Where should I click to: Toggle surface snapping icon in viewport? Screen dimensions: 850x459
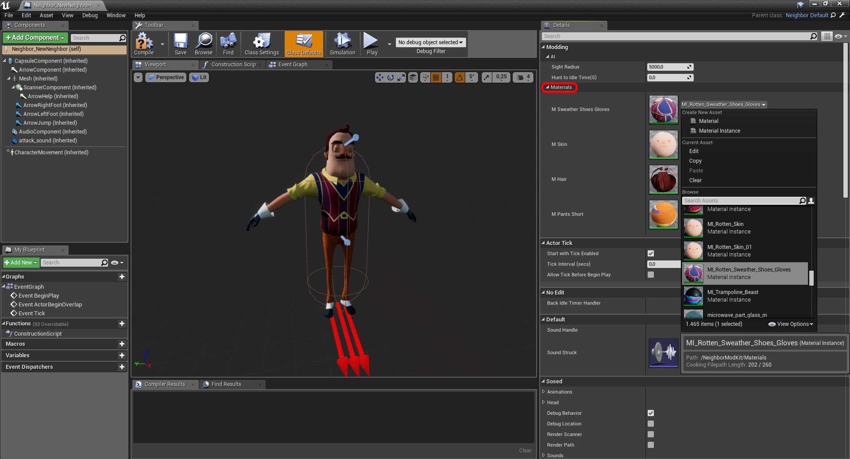(x=425, y=77)
